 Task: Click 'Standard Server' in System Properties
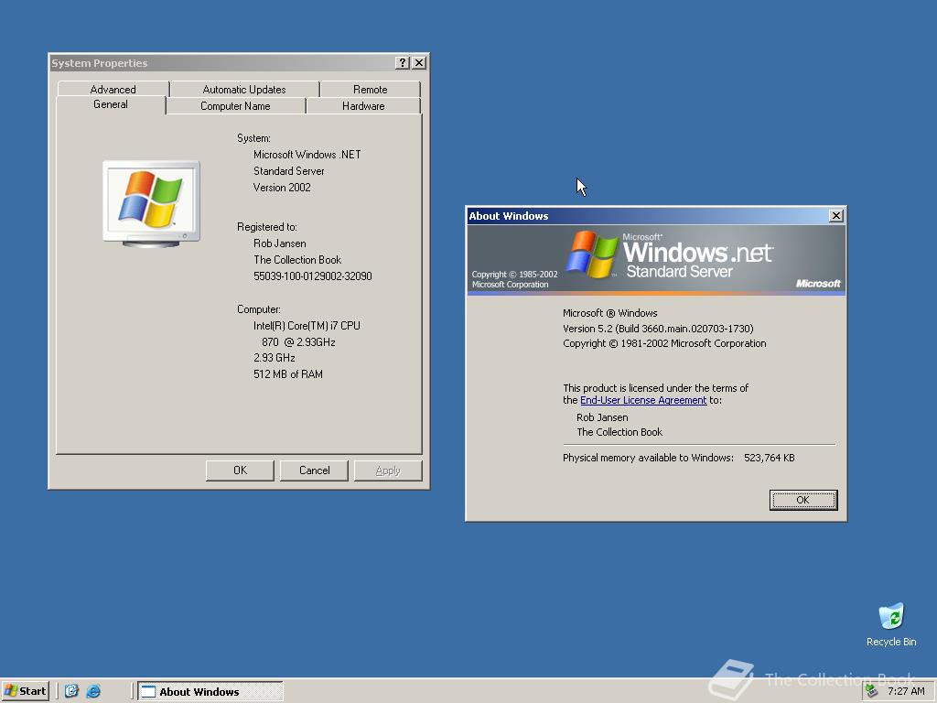288,171
